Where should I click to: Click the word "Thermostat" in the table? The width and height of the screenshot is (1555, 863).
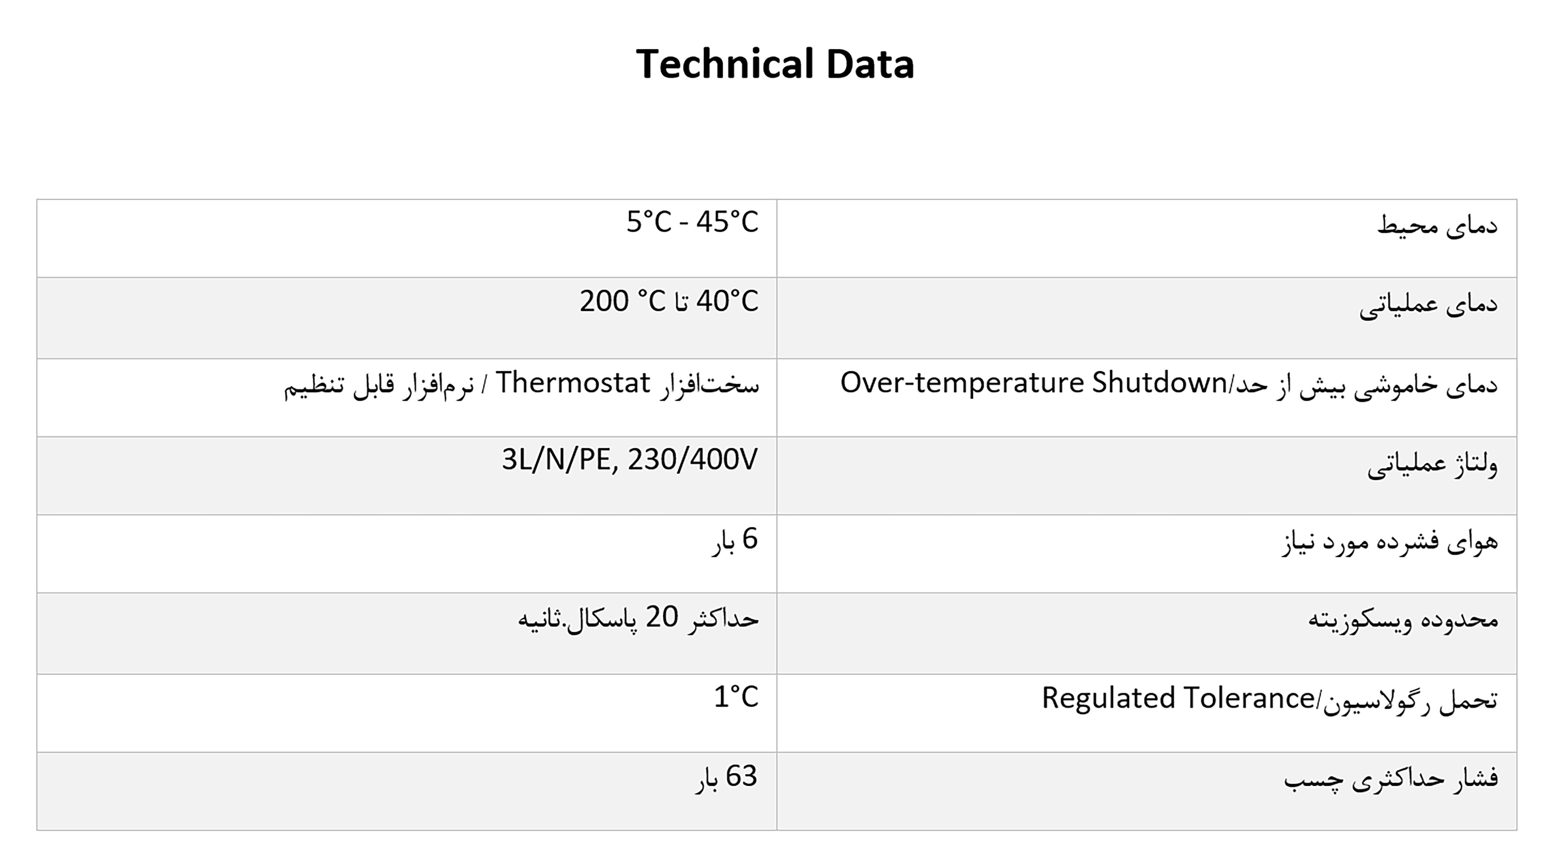[x=572, y=383]
